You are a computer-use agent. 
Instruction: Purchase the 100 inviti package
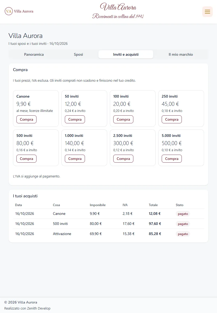click(123, 119)
